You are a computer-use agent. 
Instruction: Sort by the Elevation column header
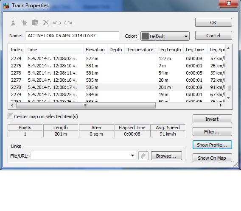pos(95,50)
